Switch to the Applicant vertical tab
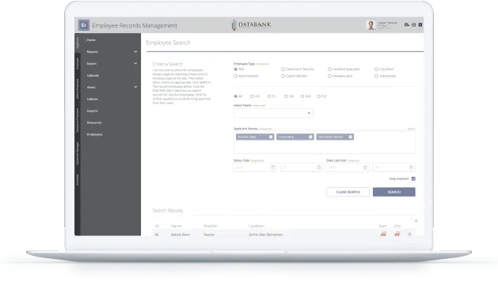The width and height of the screenshot is (498, 285). pyautogui.click(x=77, y=43)
